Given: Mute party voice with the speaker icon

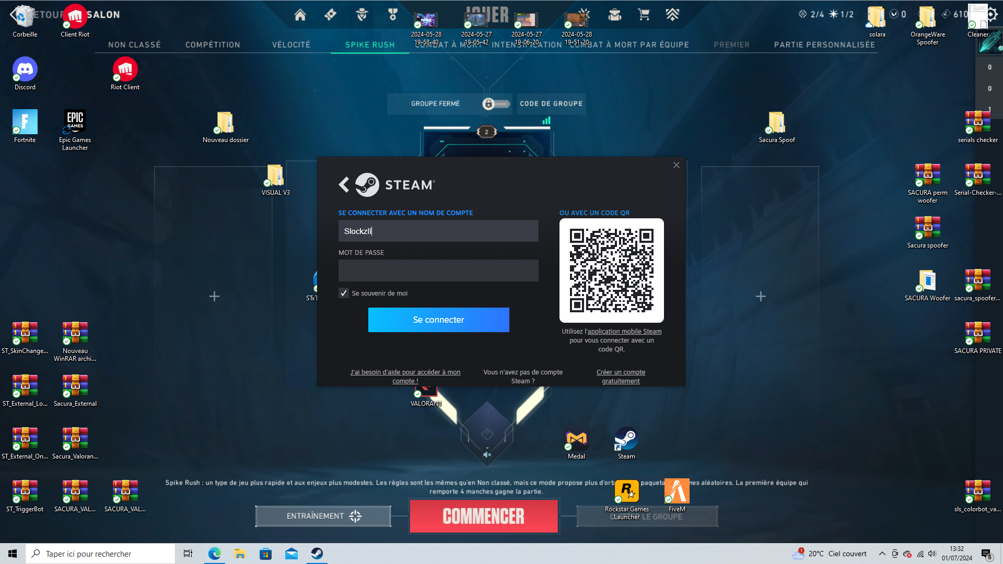Looking at the screenshot, I should (487, 454).
